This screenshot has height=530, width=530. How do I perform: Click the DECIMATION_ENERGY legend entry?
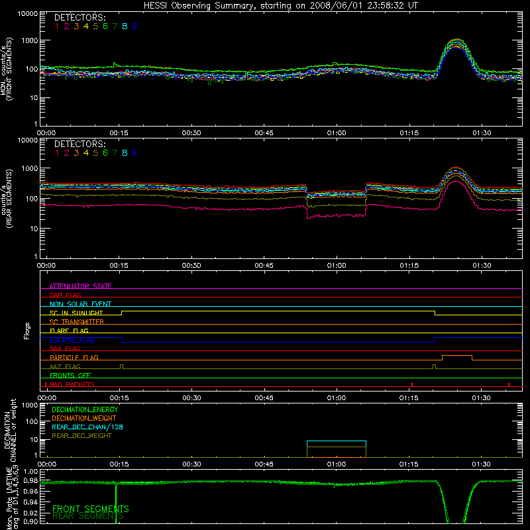[x=85, y=409]
